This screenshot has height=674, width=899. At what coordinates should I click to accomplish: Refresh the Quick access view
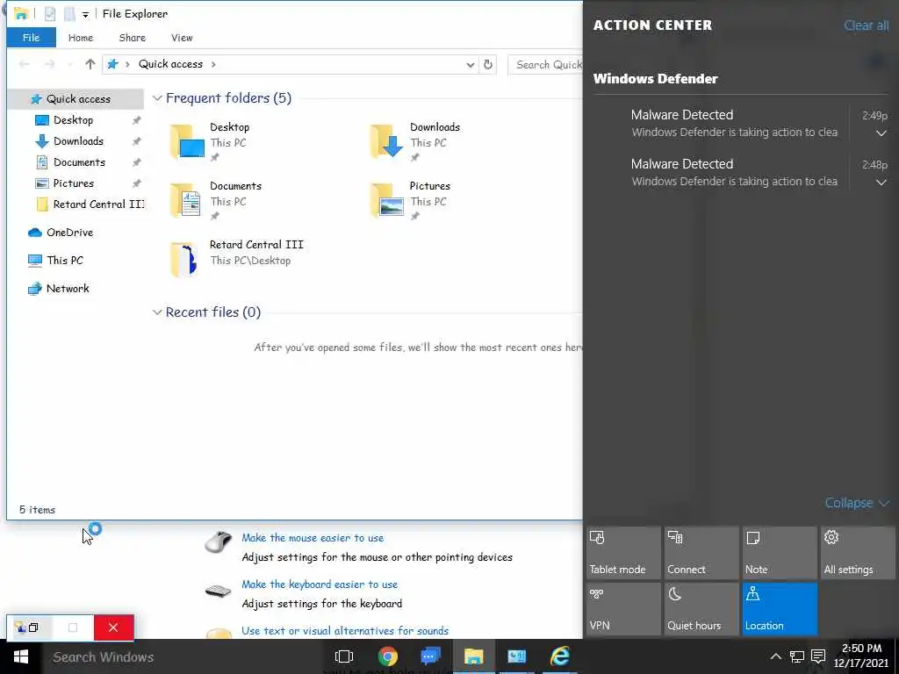coord(488,64)
